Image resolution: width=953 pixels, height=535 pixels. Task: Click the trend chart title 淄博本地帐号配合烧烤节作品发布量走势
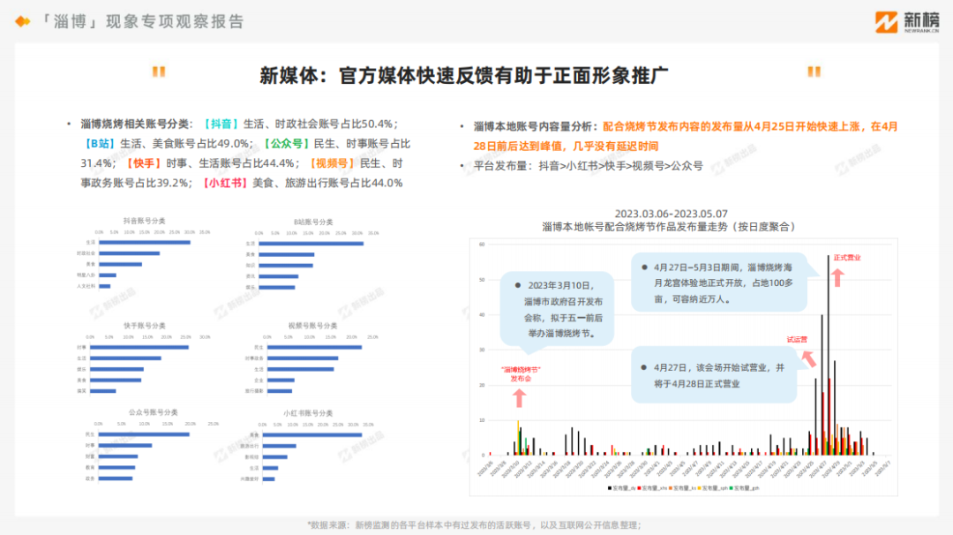[669, 227]
